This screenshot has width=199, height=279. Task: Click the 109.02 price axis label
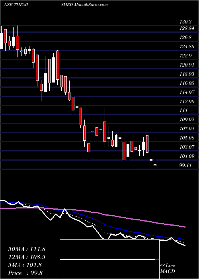click(x=187, y=120)
